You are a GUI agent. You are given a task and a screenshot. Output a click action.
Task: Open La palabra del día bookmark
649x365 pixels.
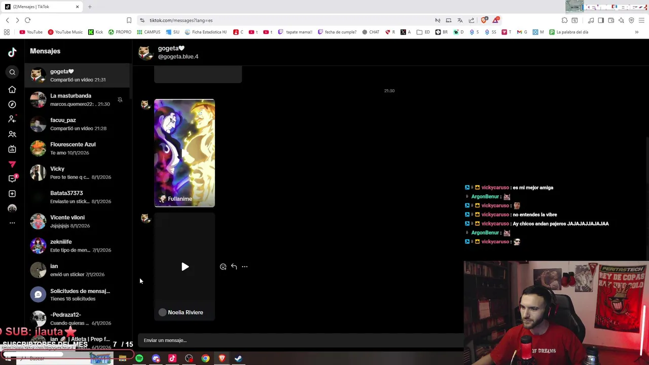click(x=568, y=32)
